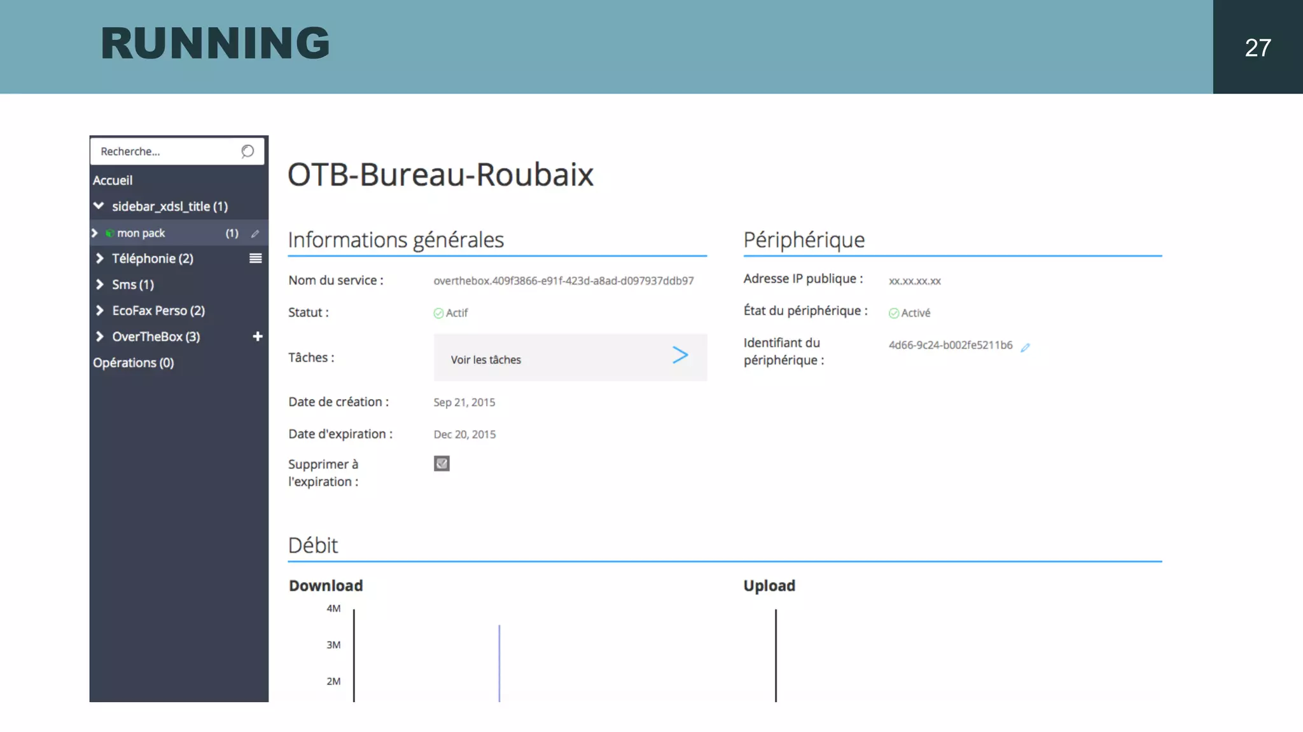This screenshot has height=732, width=1303.
Task: Click the green Activé device state icon
Action: [x=894, y=313]
